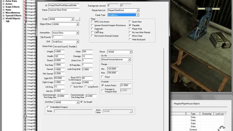
Task: Enable Hide Backpack checkbox
Action: click(130, 40)
